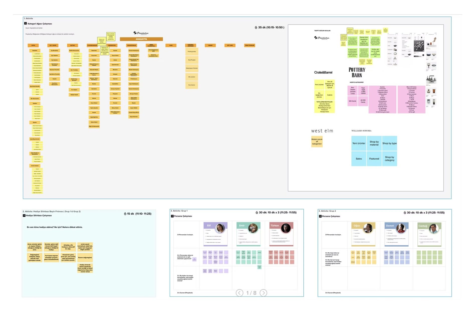This screenshot has height=332, width=473.
Task: Click the 'TESPİT EDİLEN KONULAR' label
Action: tap(322, 31)
